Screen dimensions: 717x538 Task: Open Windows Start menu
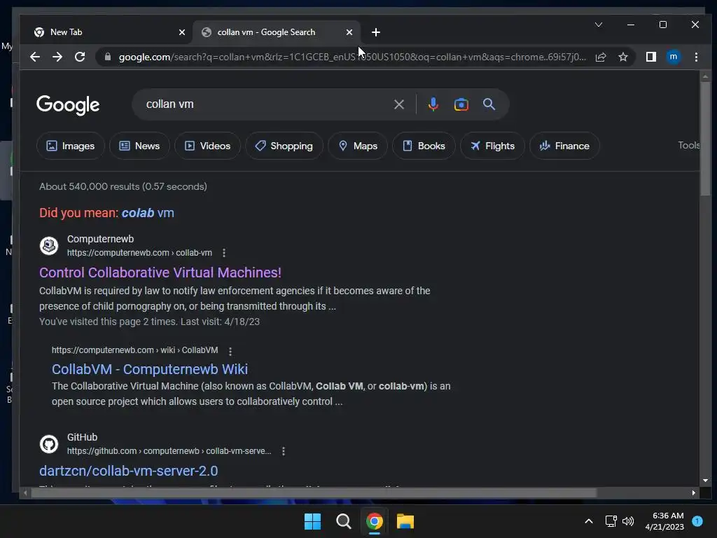(x=313, y=521)
